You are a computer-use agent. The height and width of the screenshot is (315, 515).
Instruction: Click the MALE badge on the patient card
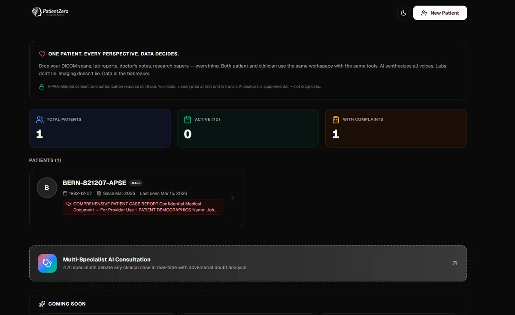pyautogui.click(x=136, y=183)
